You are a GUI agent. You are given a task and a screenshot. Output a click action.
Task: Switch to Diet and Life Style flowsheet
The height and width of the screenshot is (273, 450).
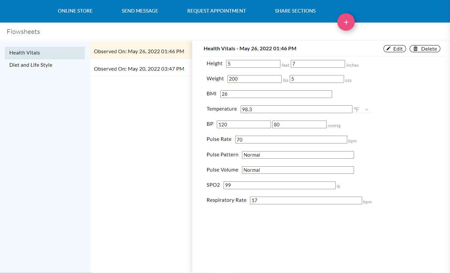(31, 65)
